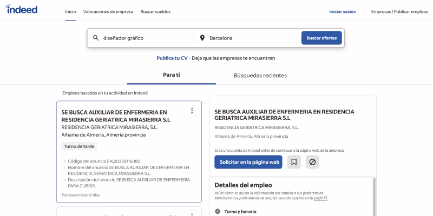Click the location pin icon
The height and width of the screenshot is (216, 433).
202,38
